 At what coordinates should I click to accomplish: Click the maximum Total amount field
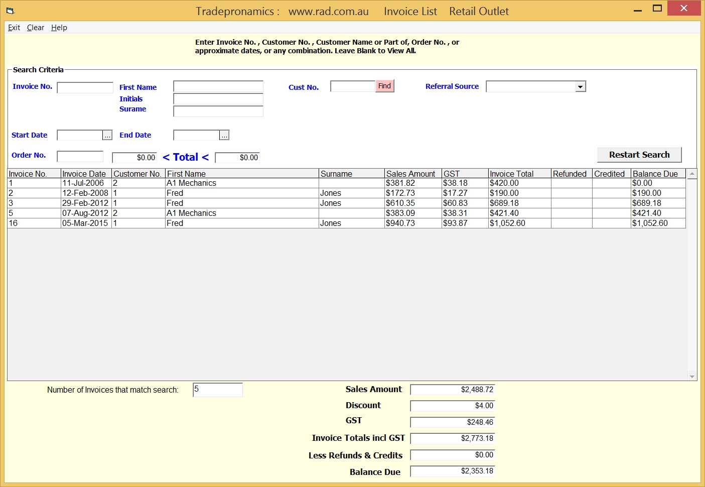237,158
